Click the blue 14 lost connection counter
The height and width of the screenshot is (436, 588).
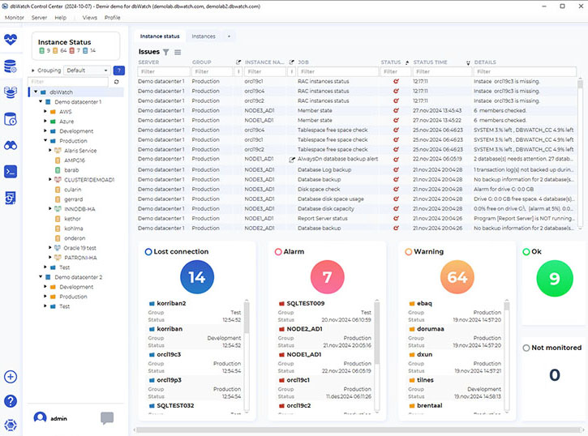pyautogui.click(x=197, y=277)
